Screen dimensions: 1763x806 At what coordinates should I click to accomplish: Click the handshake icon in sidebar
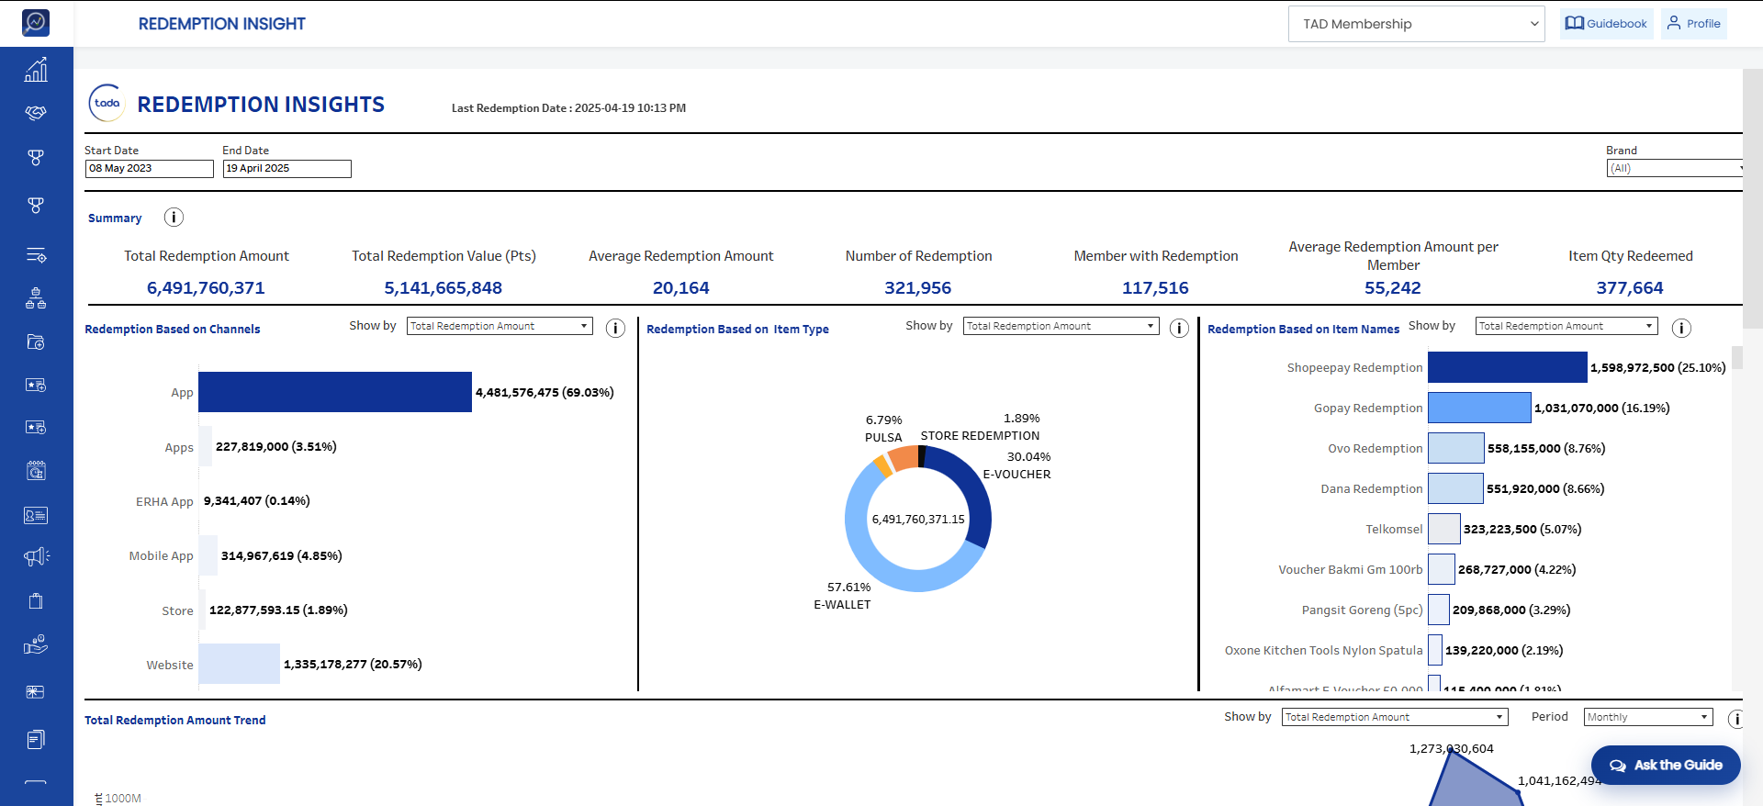click(x=36, y=113)
